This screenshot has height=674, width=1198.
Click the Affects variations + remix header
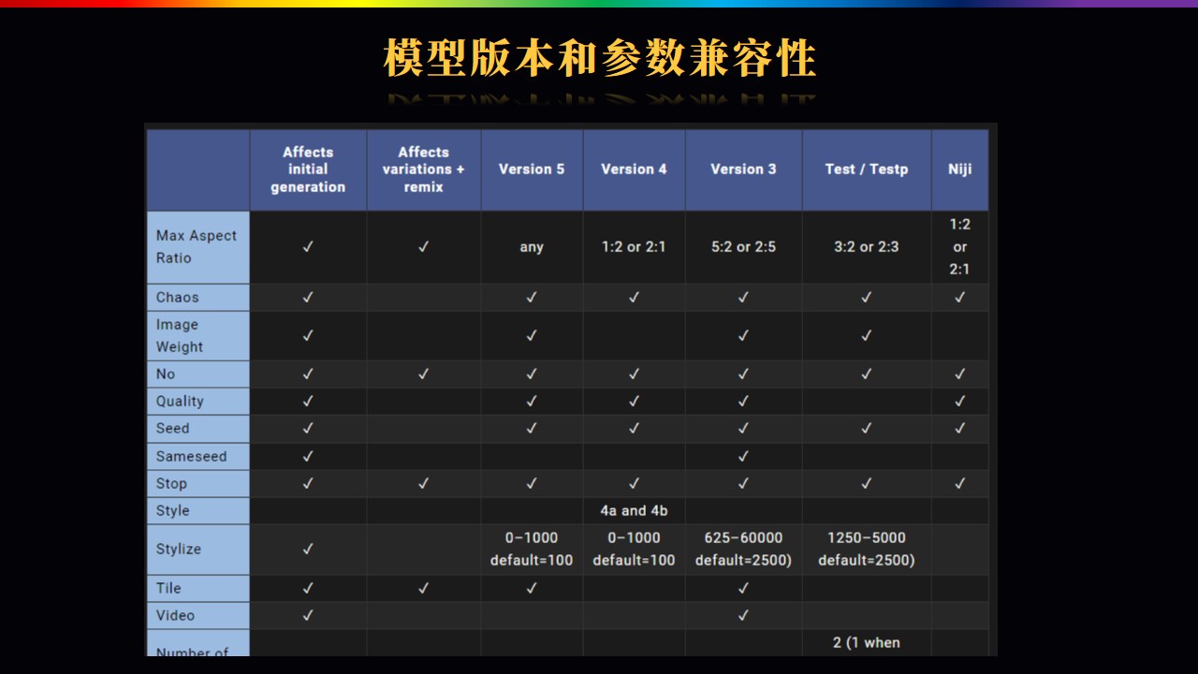point(423,169)
